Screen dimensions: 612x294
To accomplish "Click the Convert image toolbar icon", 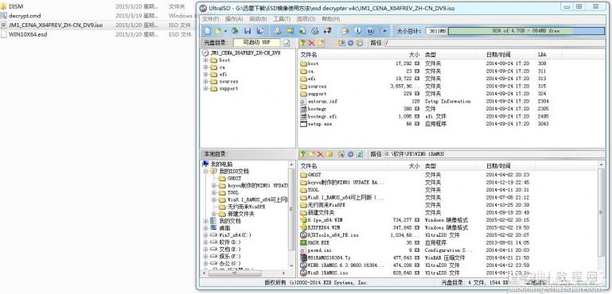I will (x=290, y=31).
